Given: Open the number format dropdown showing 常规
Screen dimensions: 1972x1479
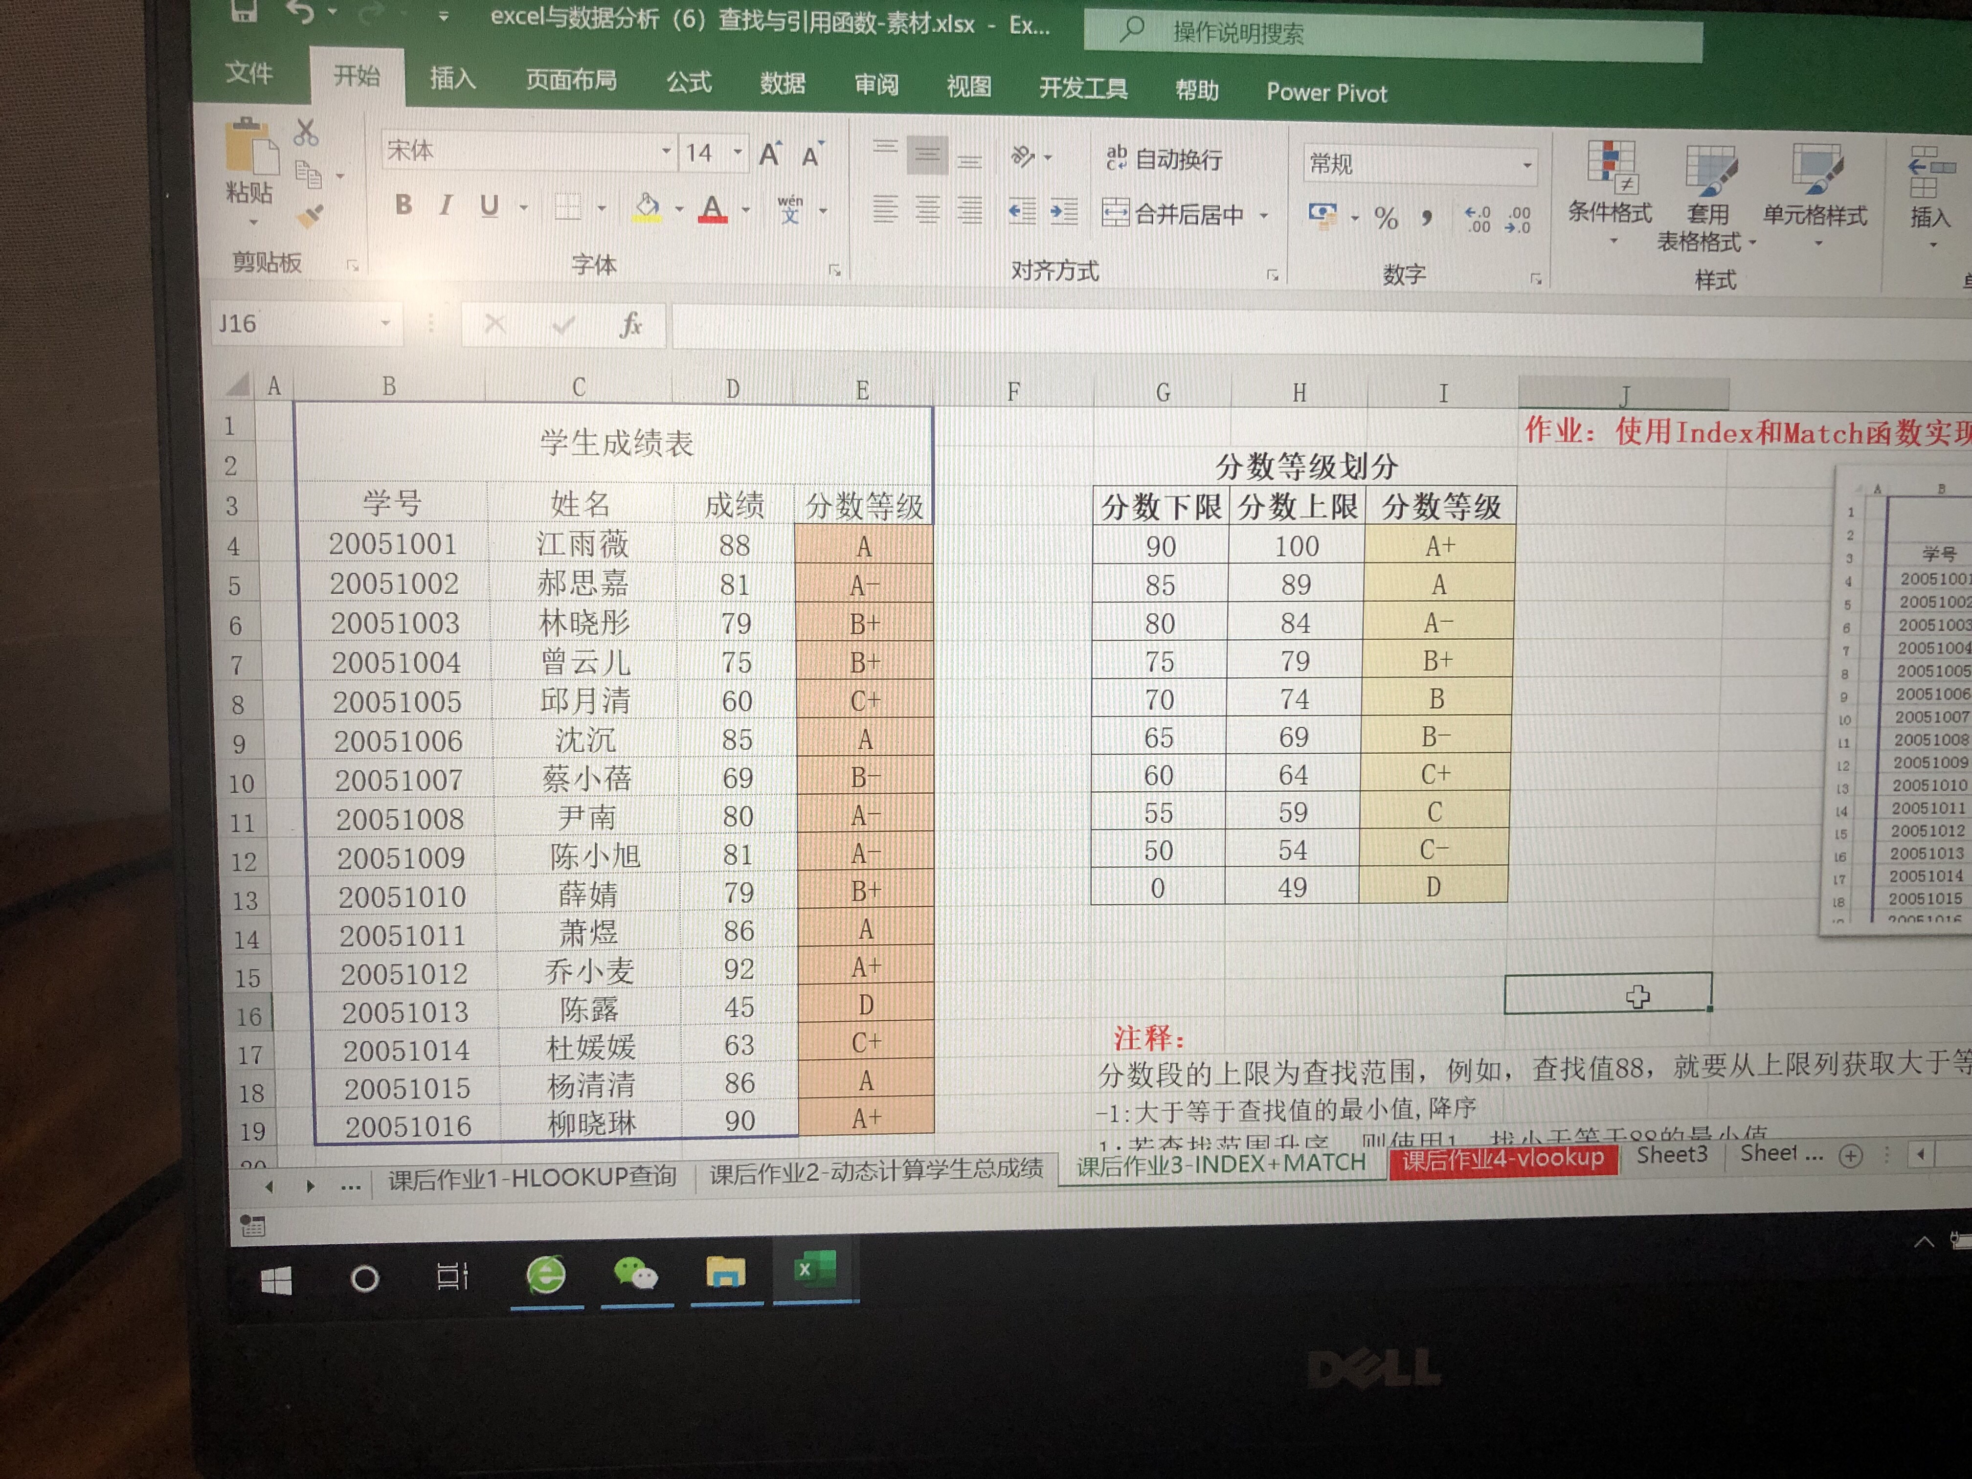Looking at the screenshot, I should 1526,166.
